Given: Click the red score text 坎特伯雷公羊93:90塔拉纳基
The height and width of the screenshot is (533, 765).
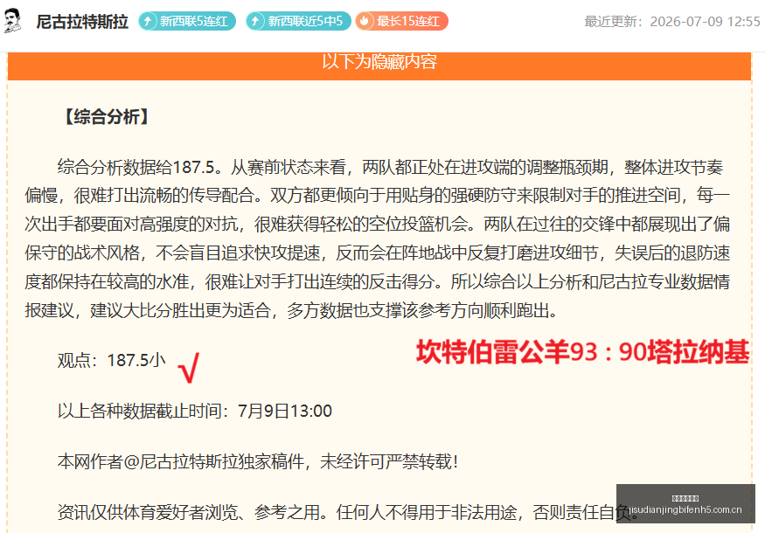Looking at the screenshot, I should coord(583,351).
